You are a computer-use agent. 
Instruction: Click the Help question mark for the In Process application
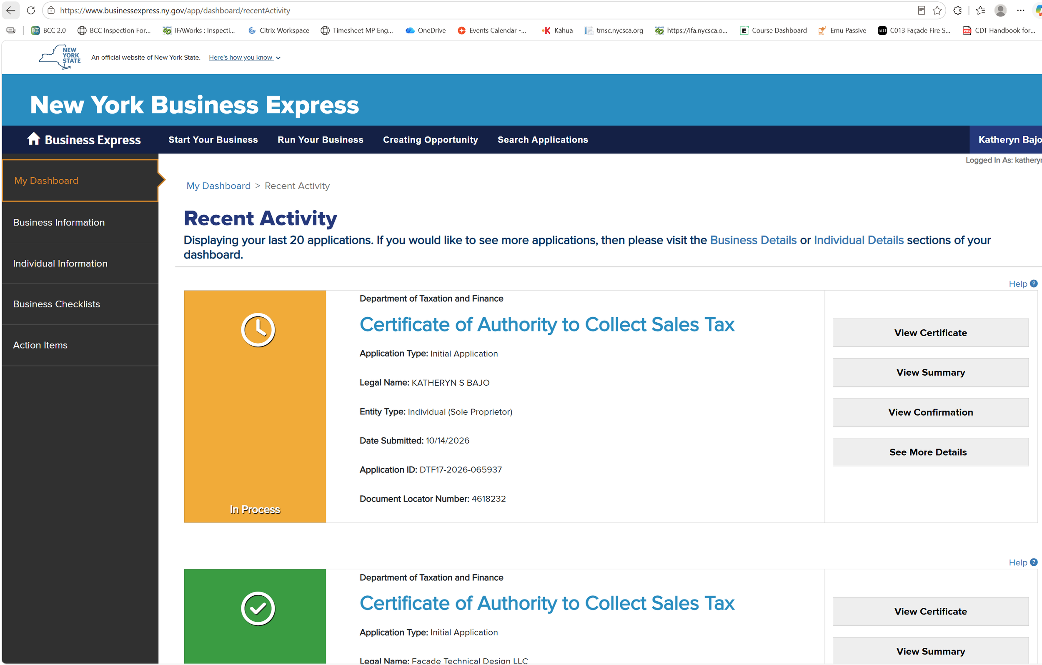(1034, 284)
